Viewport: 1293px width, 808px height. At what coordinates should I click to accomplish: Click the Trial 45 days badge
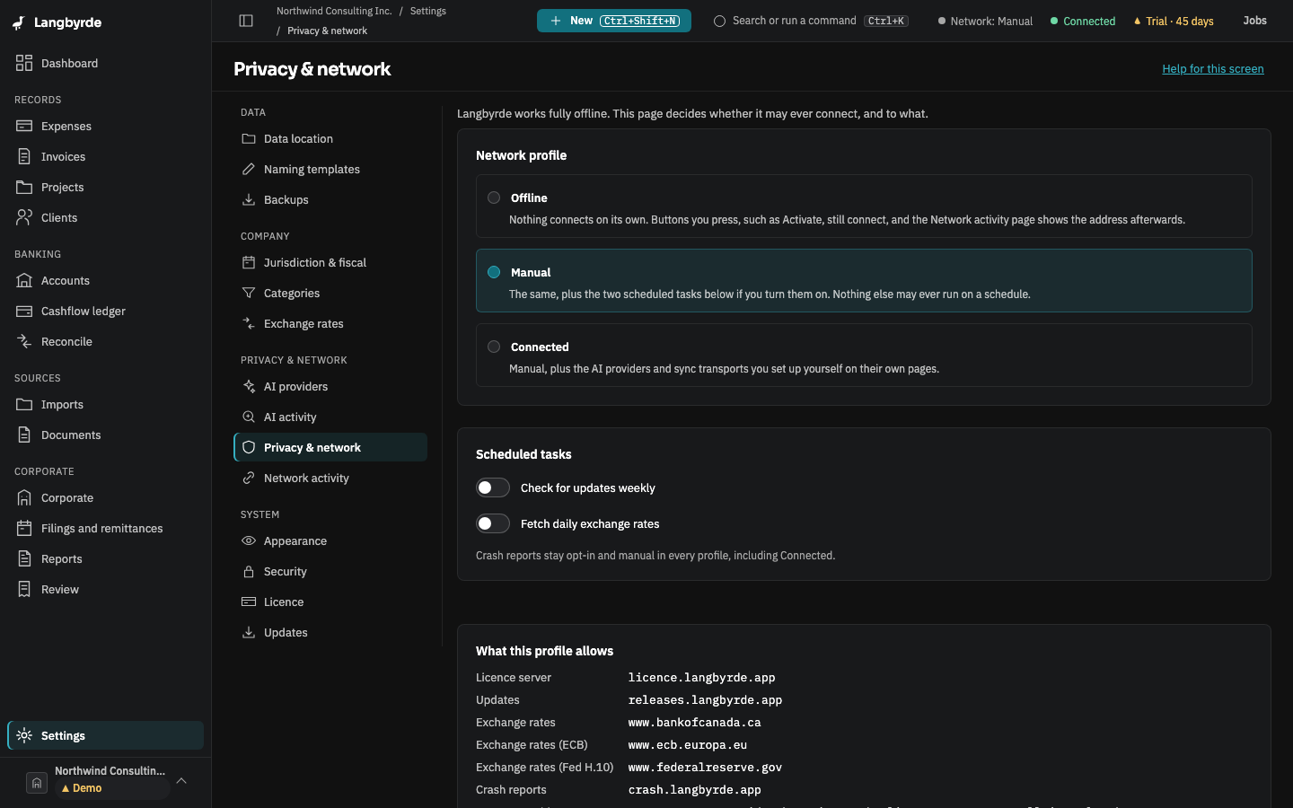(1174, 21)
